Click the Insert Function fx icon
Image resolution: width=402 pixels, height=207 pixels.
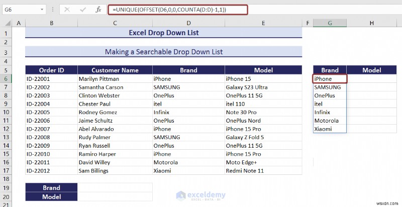click(98, 10)
